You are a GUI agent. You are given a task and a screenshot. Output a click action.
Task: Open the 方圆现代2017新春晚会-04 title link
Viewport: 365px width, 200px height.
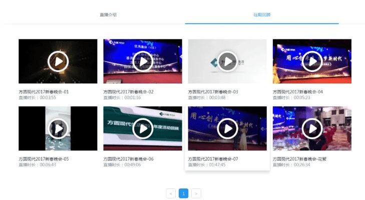[x=298, y=92]
